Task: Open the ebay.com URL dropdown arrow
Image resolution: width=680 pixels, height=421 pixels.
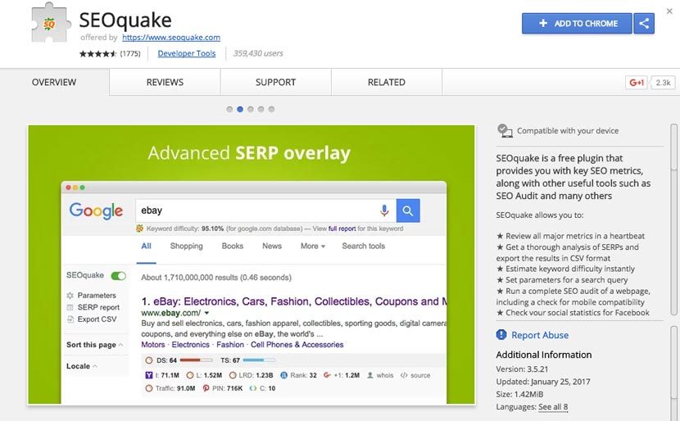Action: click(x=206, y=313)
